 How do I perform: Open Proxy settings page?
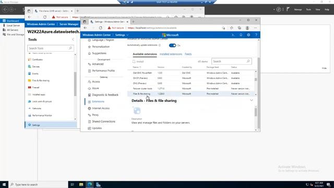point(95,115)
